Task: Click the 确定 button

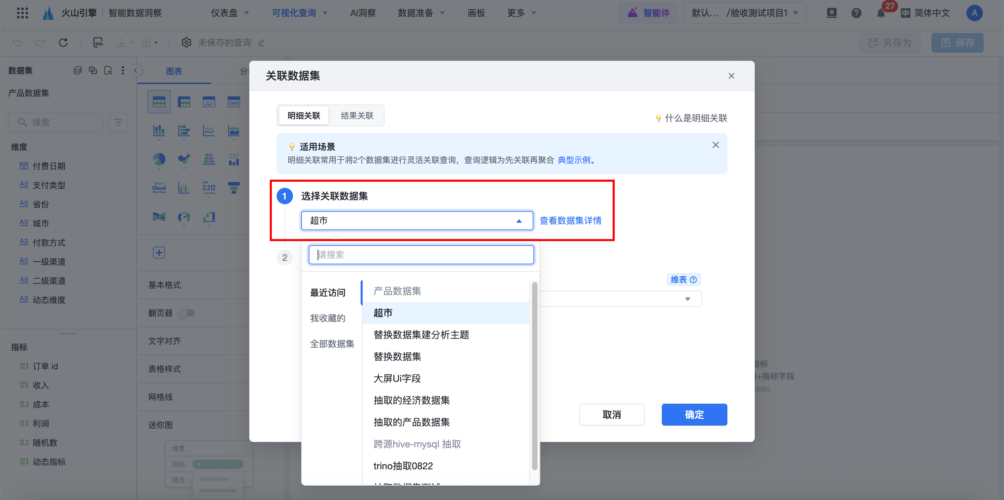Action: 694,414
